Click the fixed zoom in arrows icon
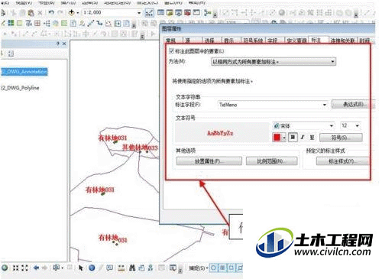Image resolution: width=382 pixels, height=279 pixels. 16,268
